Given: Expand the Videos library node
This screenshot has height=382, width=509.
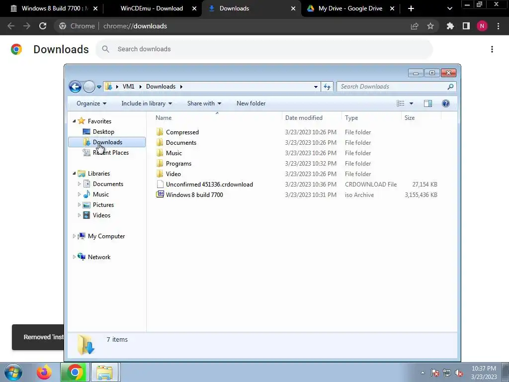Looking at the screenshot, I should click(79, 215).
